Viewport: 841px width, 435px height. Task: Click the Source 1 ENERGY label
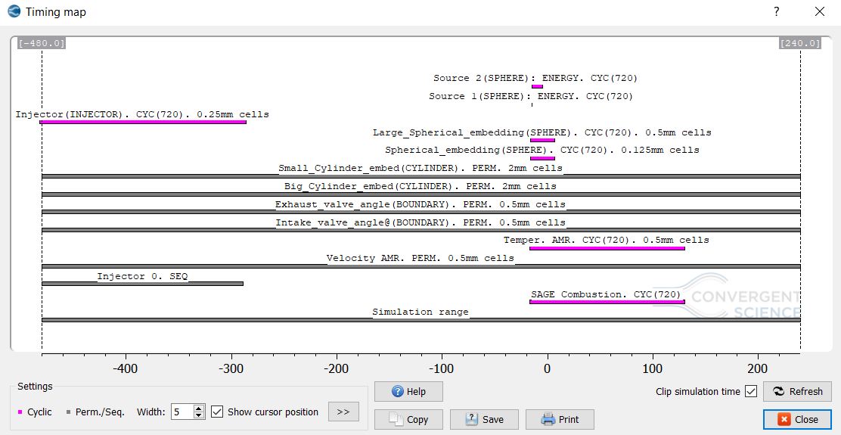[x=531, y=97]
